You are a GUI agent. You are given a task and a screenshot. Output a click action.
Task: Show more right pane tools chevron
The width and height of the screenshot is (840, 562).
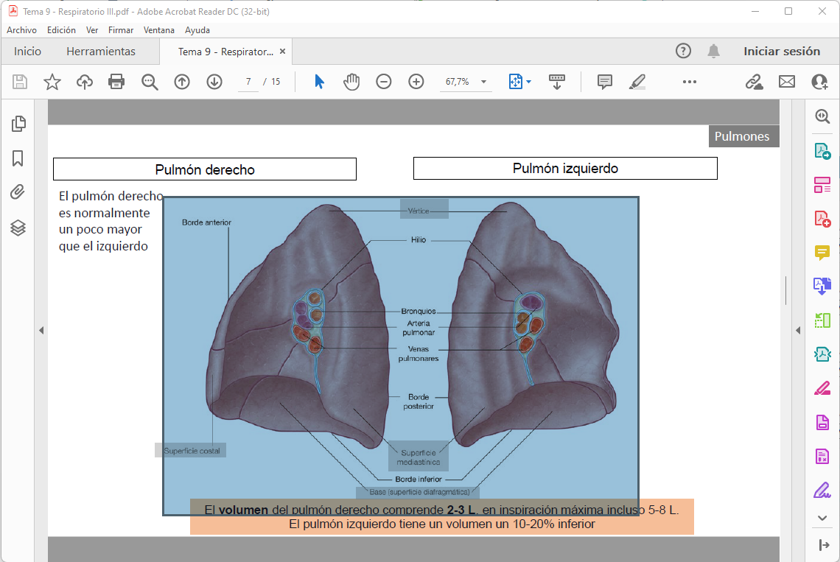coord(822,518)
